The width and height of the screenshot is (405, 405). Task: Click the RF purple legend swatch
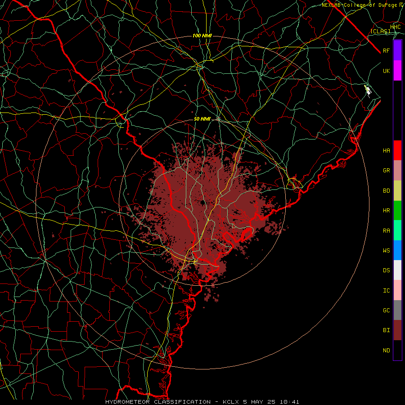397,50
